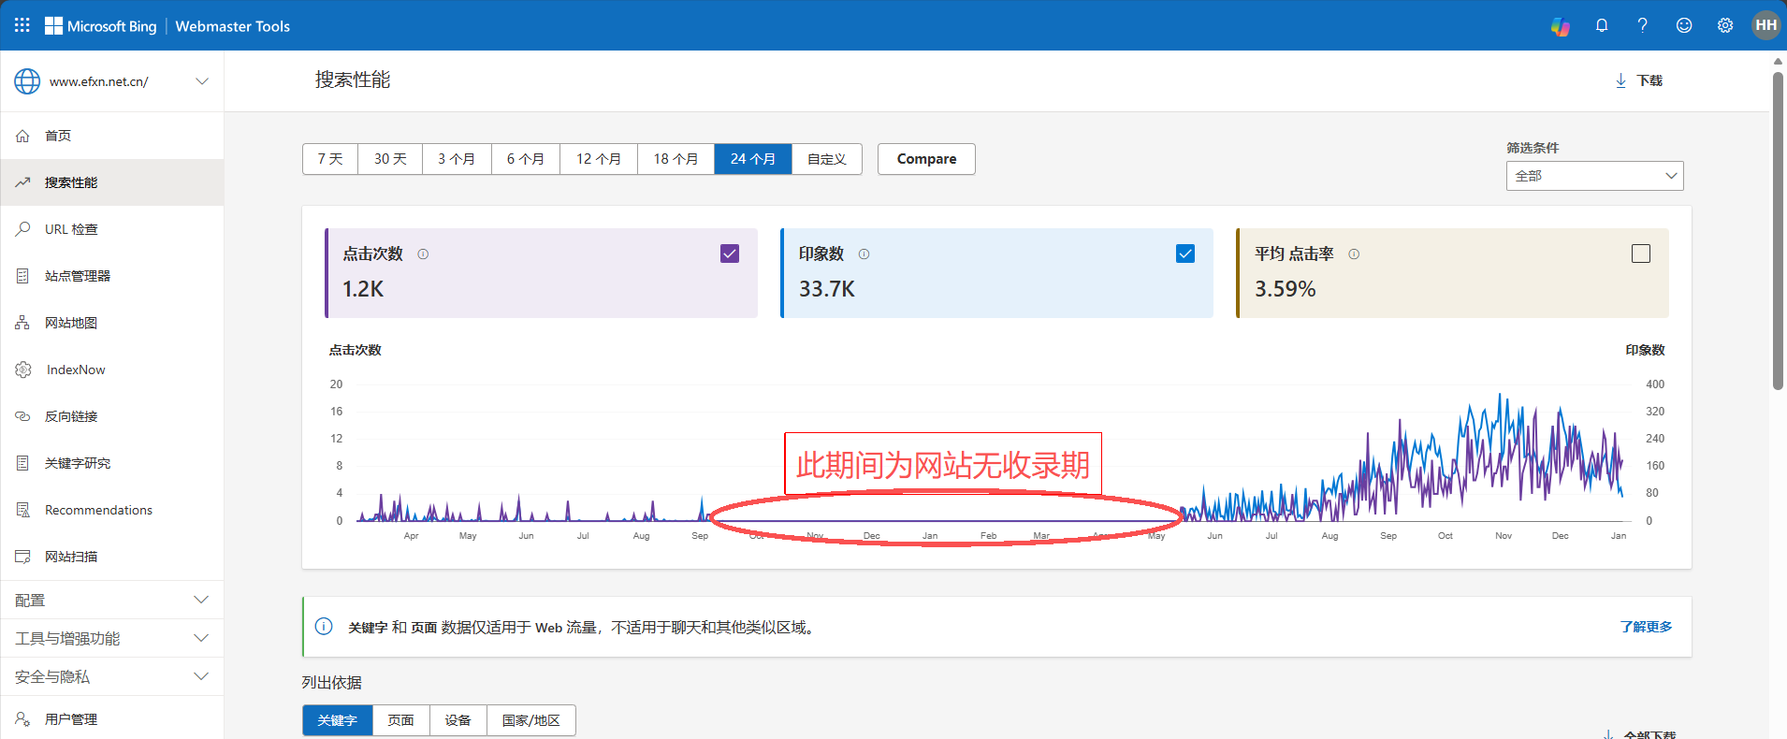Open the 了解更多 link
Image resolution: width=1787 pixels, height=739 pixels.
pyautogui.click(x=1646, y=627)
